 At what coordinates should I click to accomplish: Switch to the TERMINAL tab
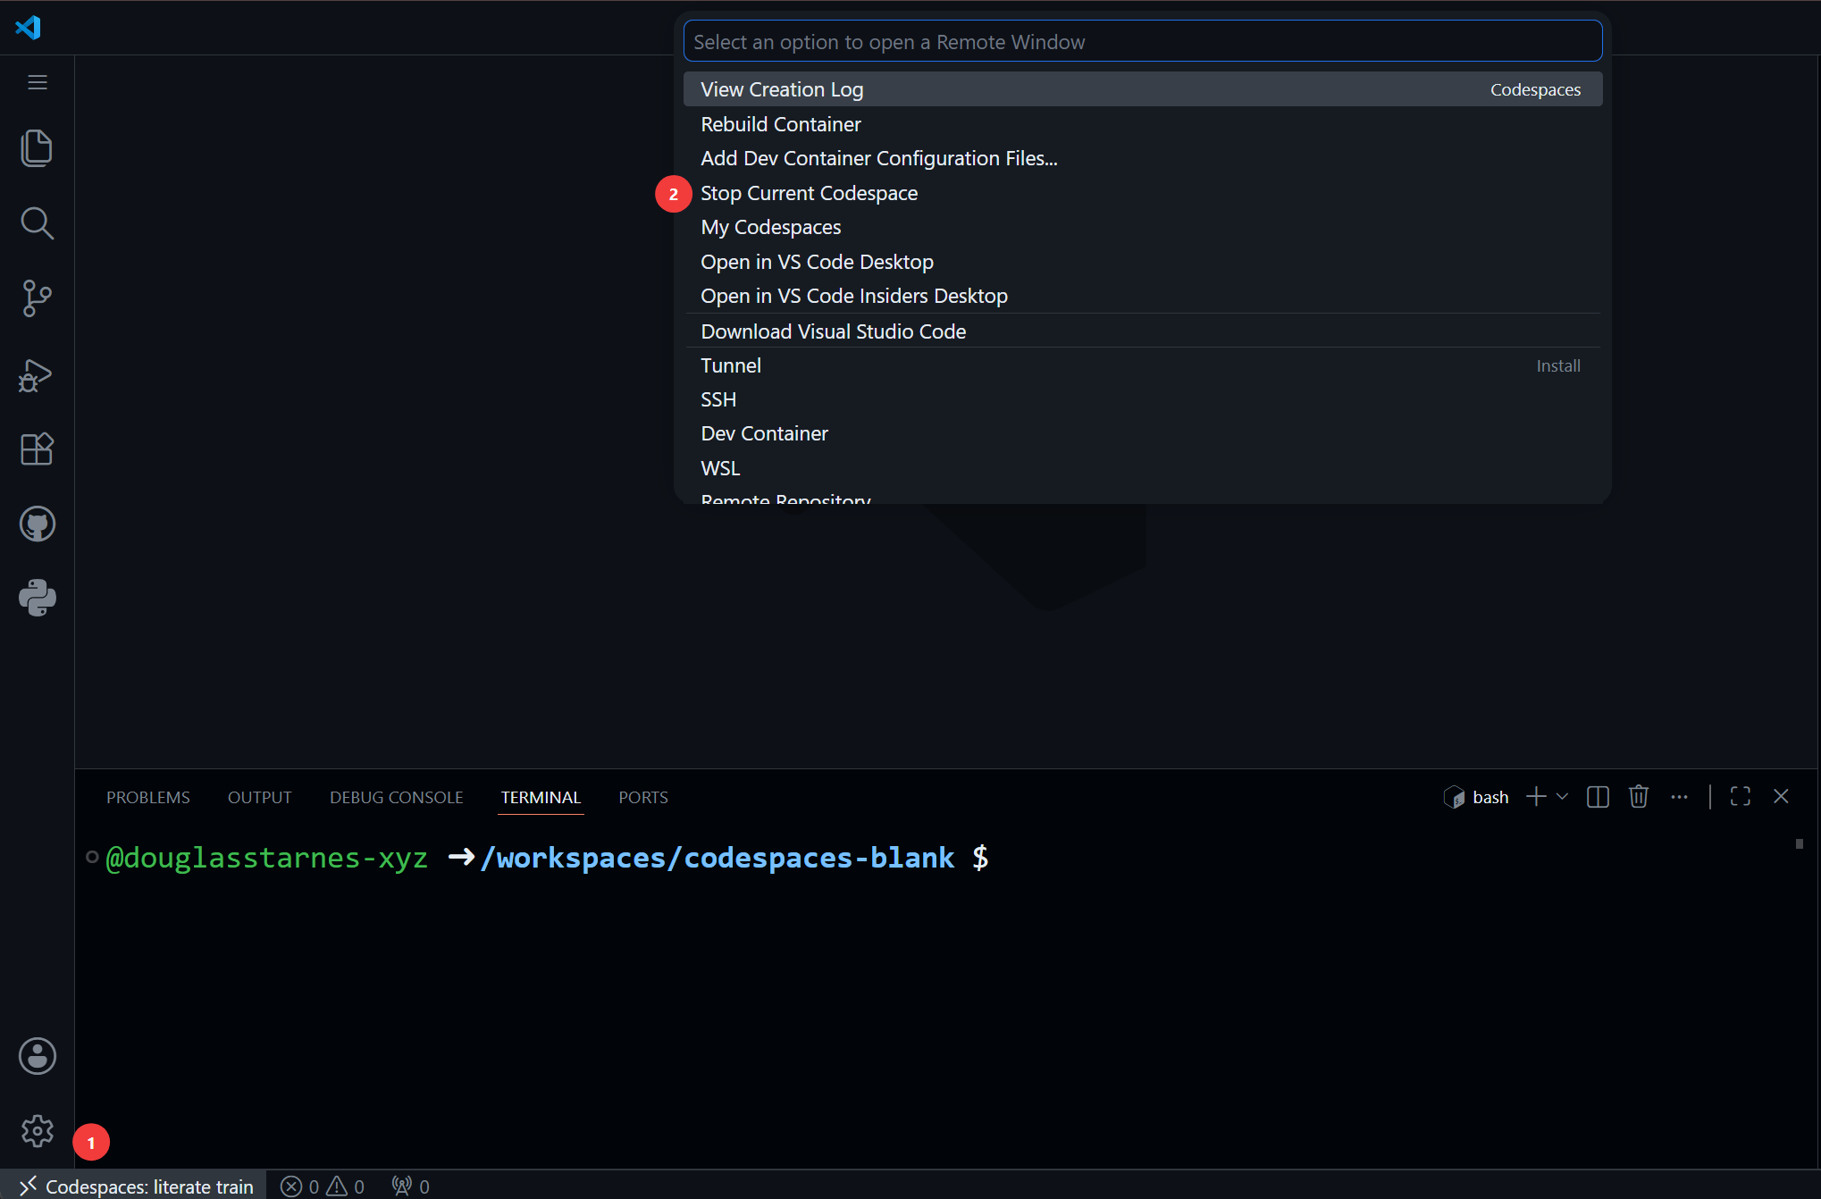541,797
